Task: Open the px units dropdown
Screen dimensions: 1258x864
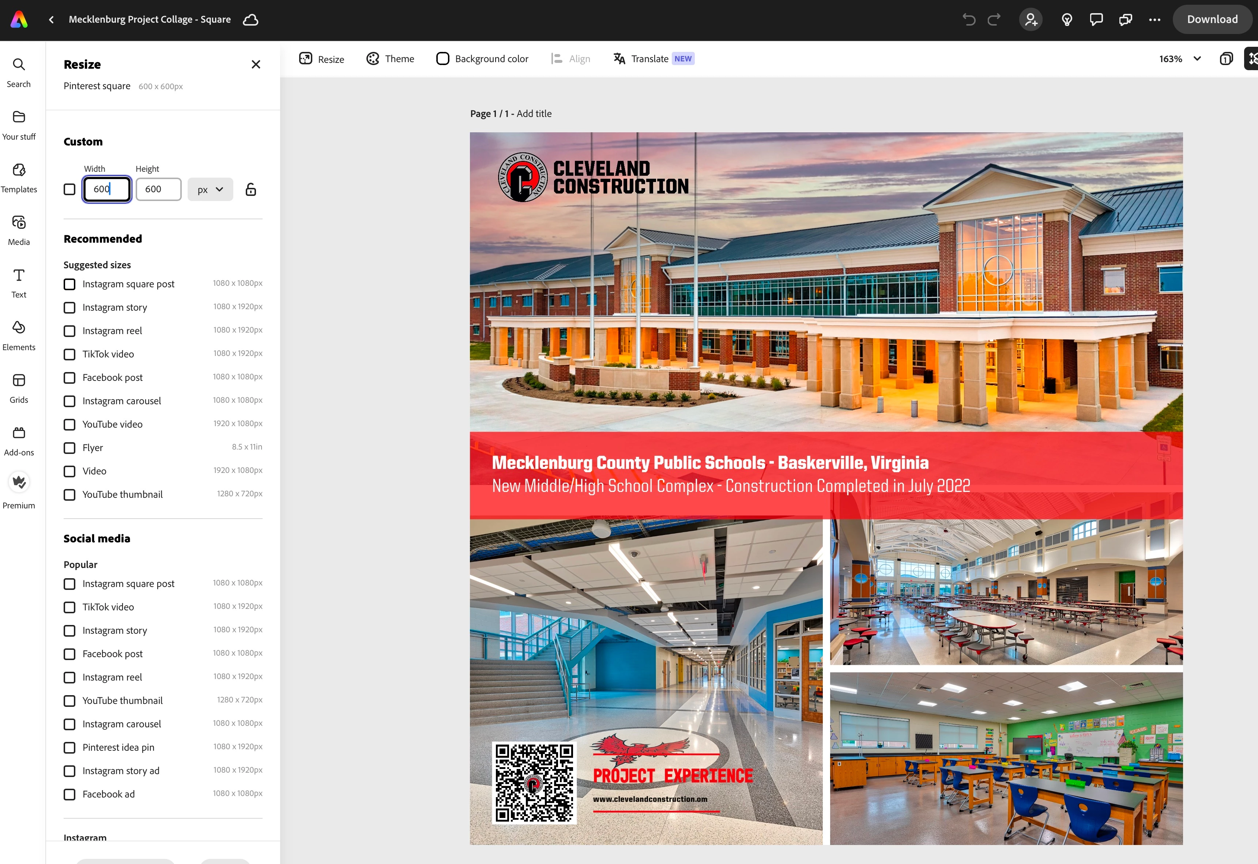Action: 210,189
